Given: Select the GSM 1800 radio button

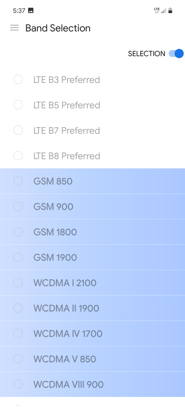Looking at the screenshot, I should coord(18,232).
